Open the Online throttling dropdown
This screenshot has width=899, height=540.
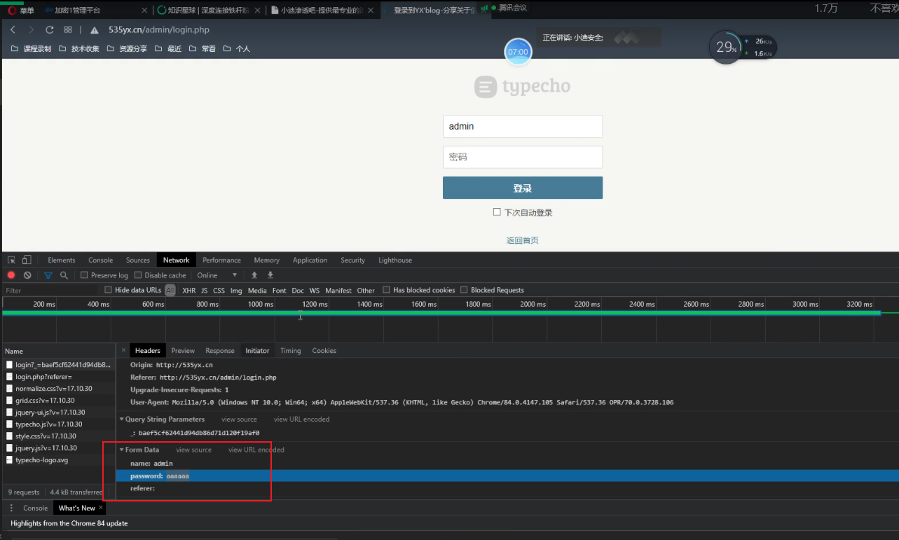(x=217, y=275)
